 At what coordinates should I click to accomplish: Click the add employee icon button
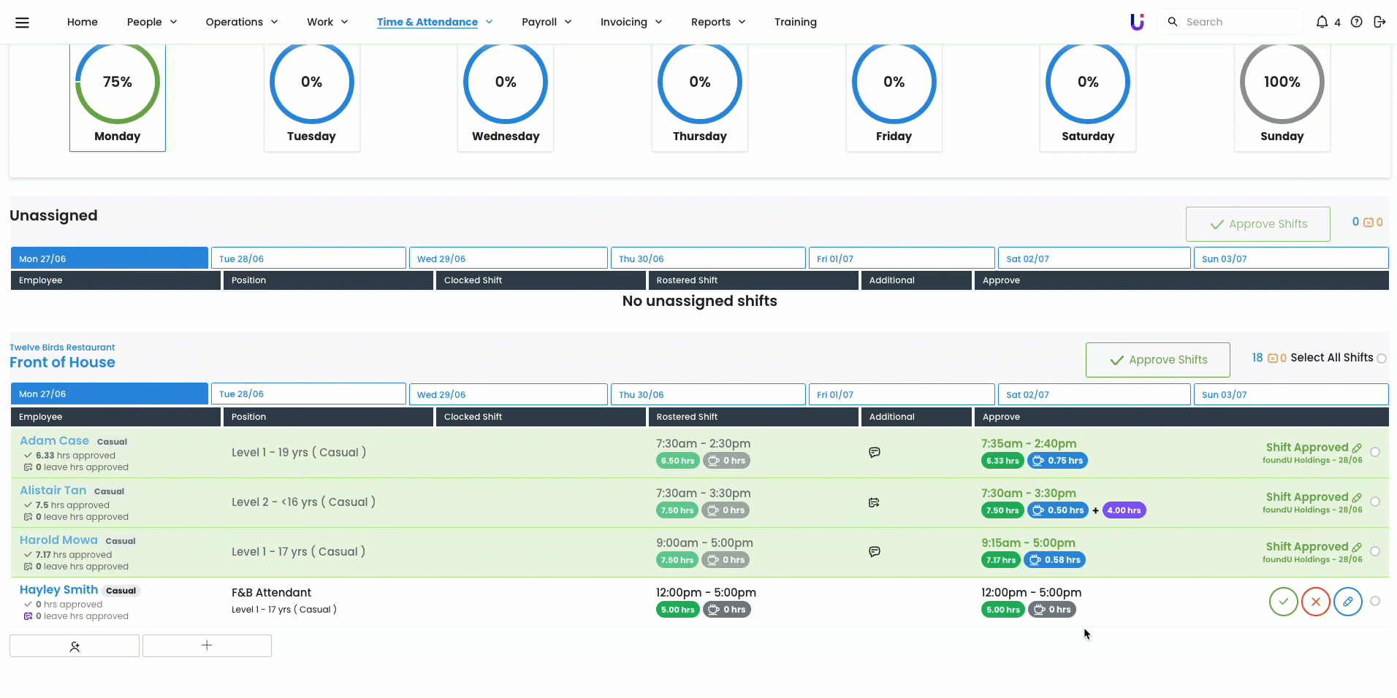pyautogui.click(x=75, y=646)
